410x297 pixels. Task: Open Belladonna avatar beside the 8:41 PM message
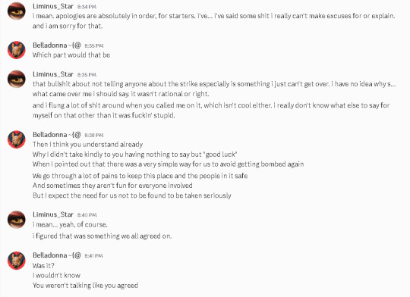(x=17, y=260)
